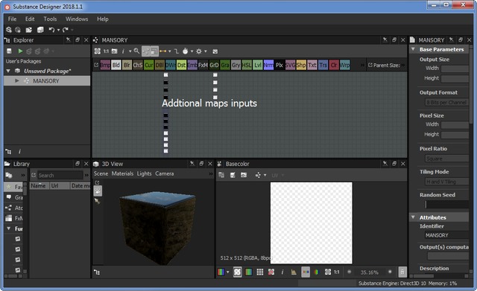Add a Distance (Dst) node
477x291 pixels.
pyautogui.click(x=181, y=65)
